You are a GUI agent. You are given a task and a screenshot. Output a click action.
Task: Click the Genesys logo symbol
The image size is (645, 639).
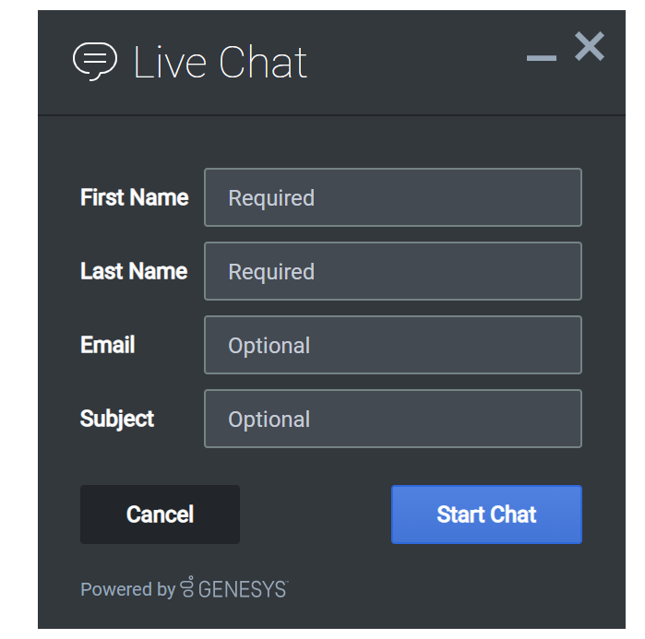click(x=187, y=586)
